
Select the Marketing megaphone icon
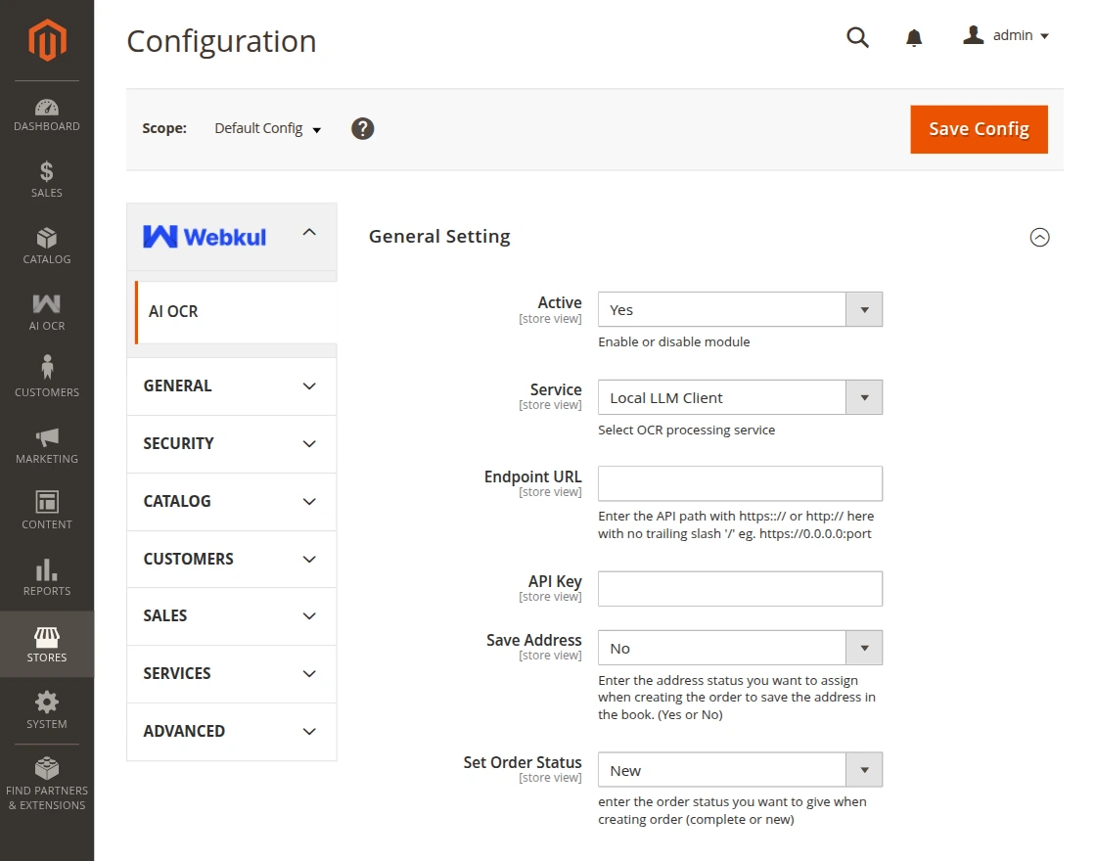coord(46,439)
